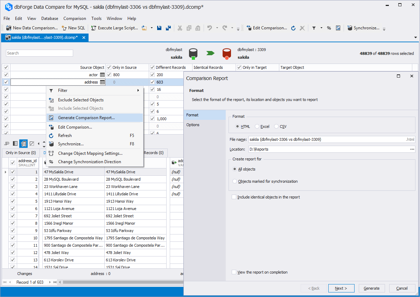This screenshot has width=420, height=297.
Task: Select the Excel format radio button
Action: click(257, 126)
